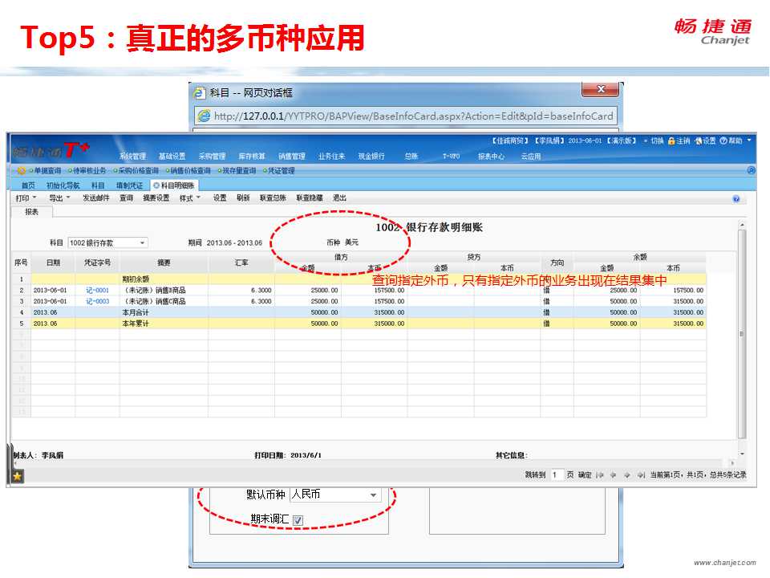Open the 导出 export dropdown

[x=59, y=197]
